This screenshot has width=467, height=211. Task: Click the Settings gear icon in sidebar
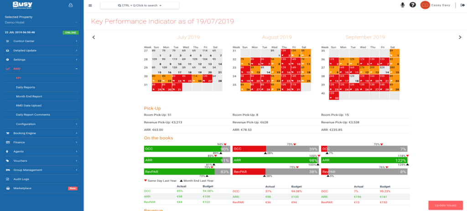pyautogui.click(x=8, y=60)
